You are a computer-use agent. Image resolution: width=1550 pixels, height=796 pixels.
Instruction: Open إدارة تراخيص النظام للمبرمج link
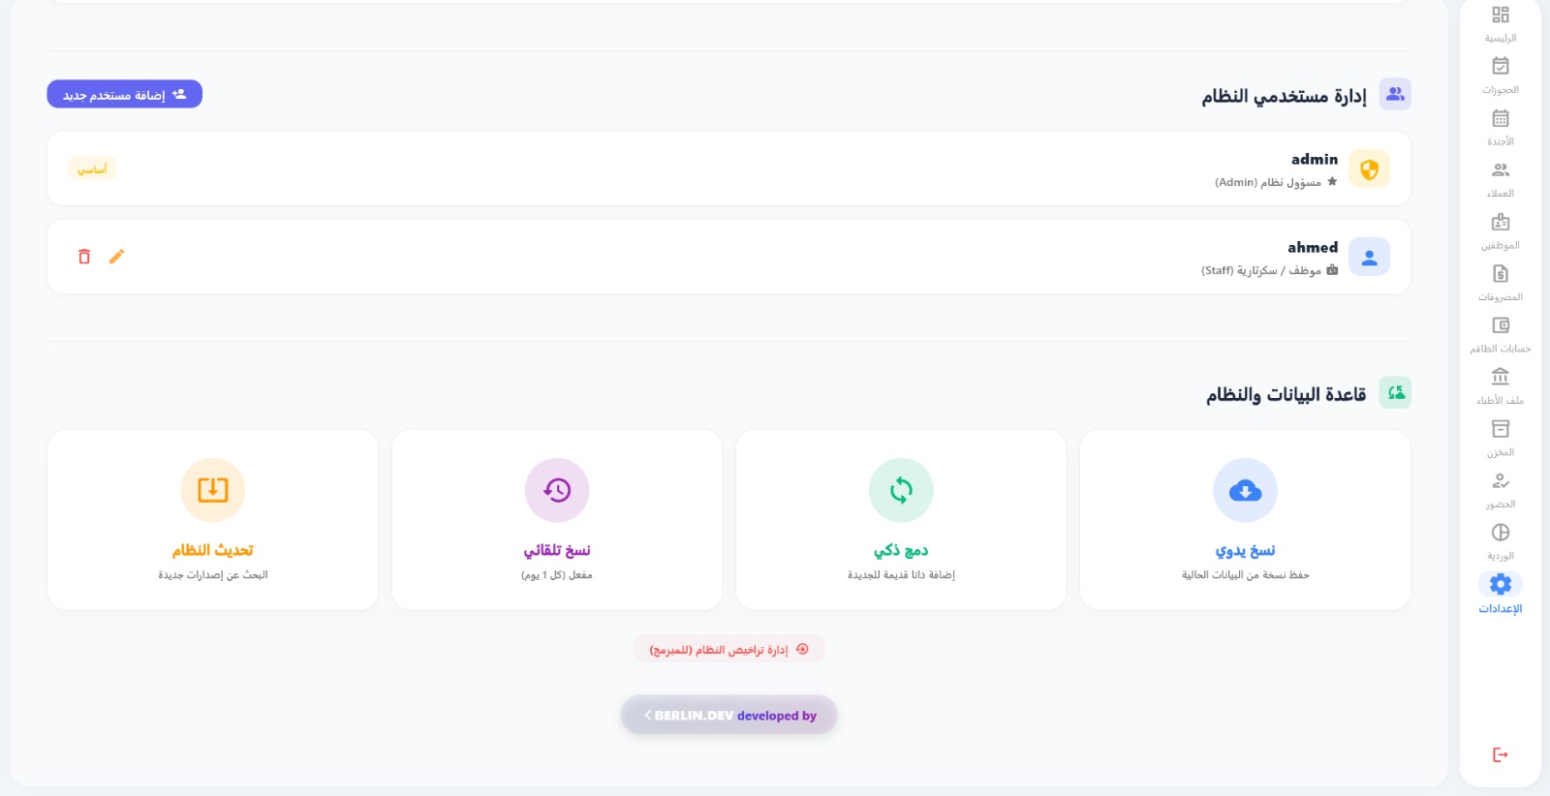[x=728, y=649]
